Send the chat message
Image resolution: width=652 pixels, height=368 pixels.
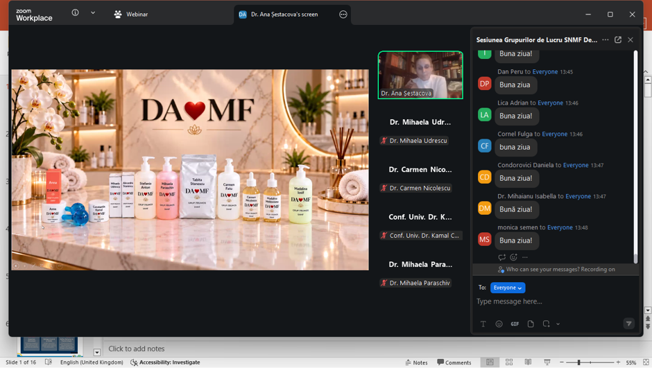(628, 324)
